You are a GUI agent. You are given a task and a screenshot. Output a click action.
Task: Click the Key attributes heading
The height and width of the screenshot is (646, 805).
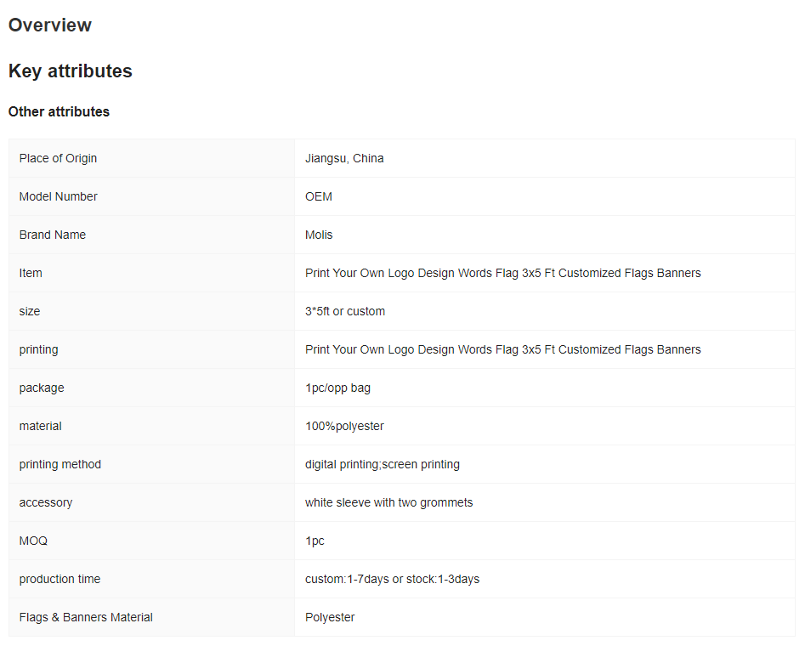71,71
